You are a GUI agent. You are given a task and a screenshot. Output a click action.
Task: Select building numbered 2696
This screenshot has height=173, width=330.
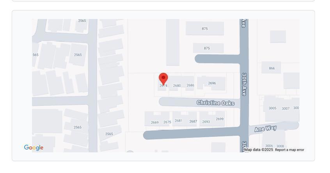(212, 83)
